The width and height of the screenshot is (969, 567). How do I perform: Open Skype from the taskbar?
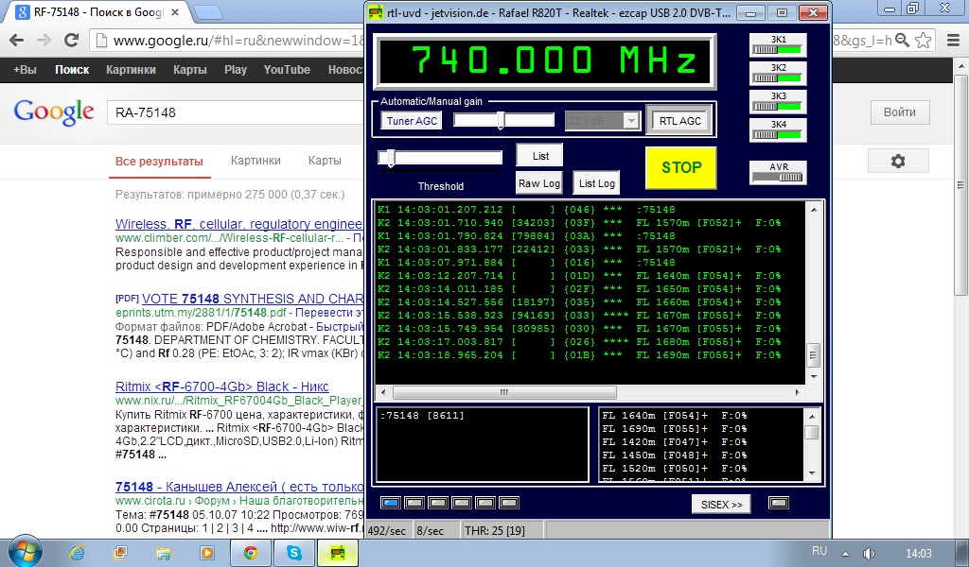click(294, 553)
